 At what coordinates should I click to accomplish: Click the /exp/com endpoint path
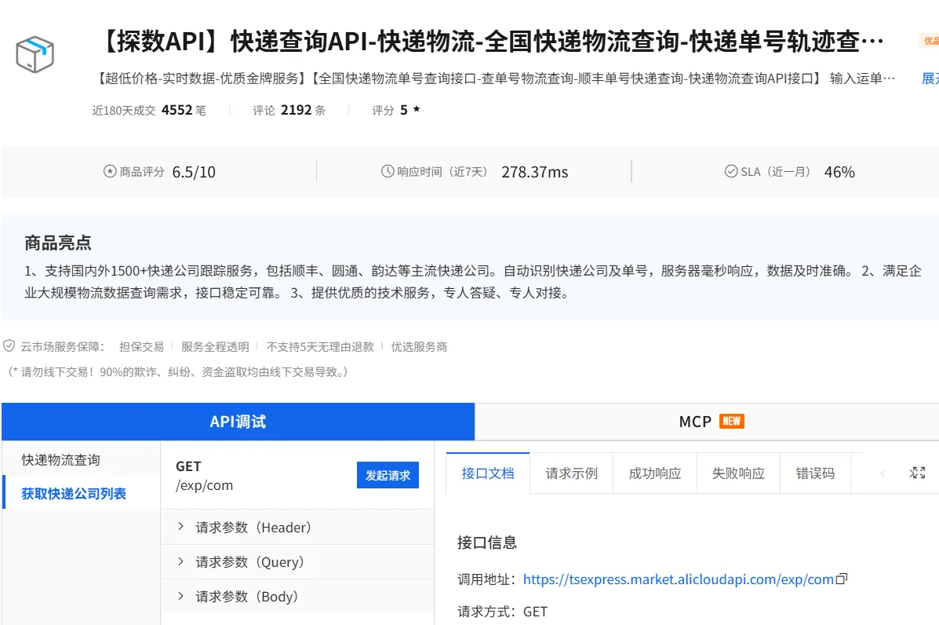click(204, 484)
